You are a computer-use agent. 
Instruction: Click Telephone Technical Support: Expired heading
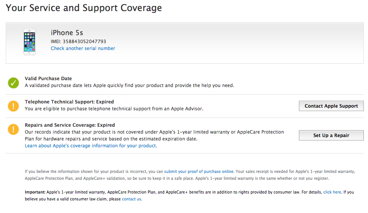point(69,102)
